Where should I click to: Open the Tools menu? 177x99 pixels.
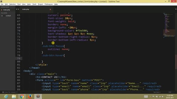click(x=34, y=4)
